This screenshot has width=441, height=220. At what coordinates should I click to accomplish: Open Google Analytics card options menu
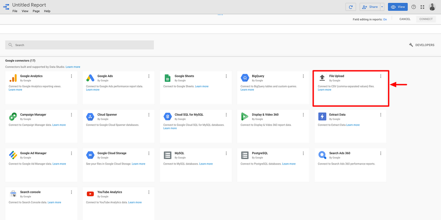[x=72, y=76]
